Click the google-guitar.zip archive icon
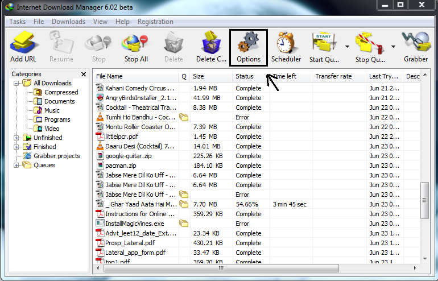 click(100, 156)
